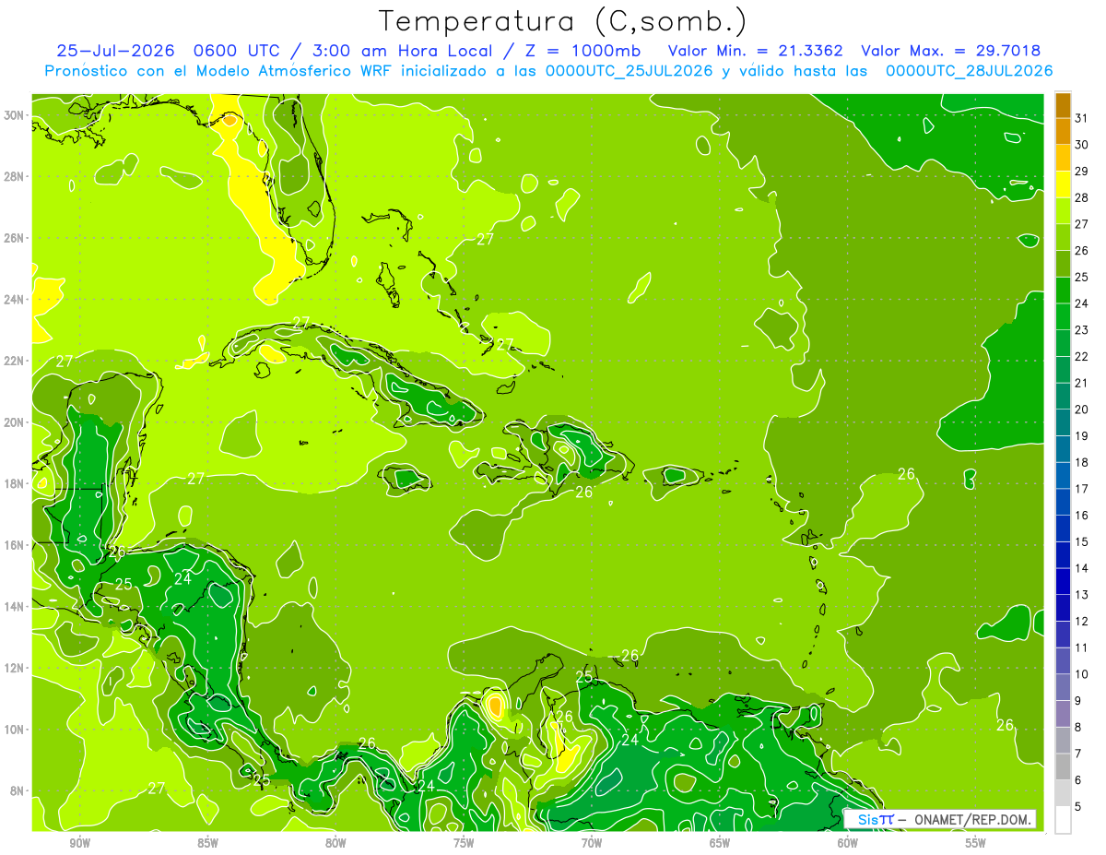
Task: Click color scale label "10"
Action: pyautogui.click(x=1082, y=674)
